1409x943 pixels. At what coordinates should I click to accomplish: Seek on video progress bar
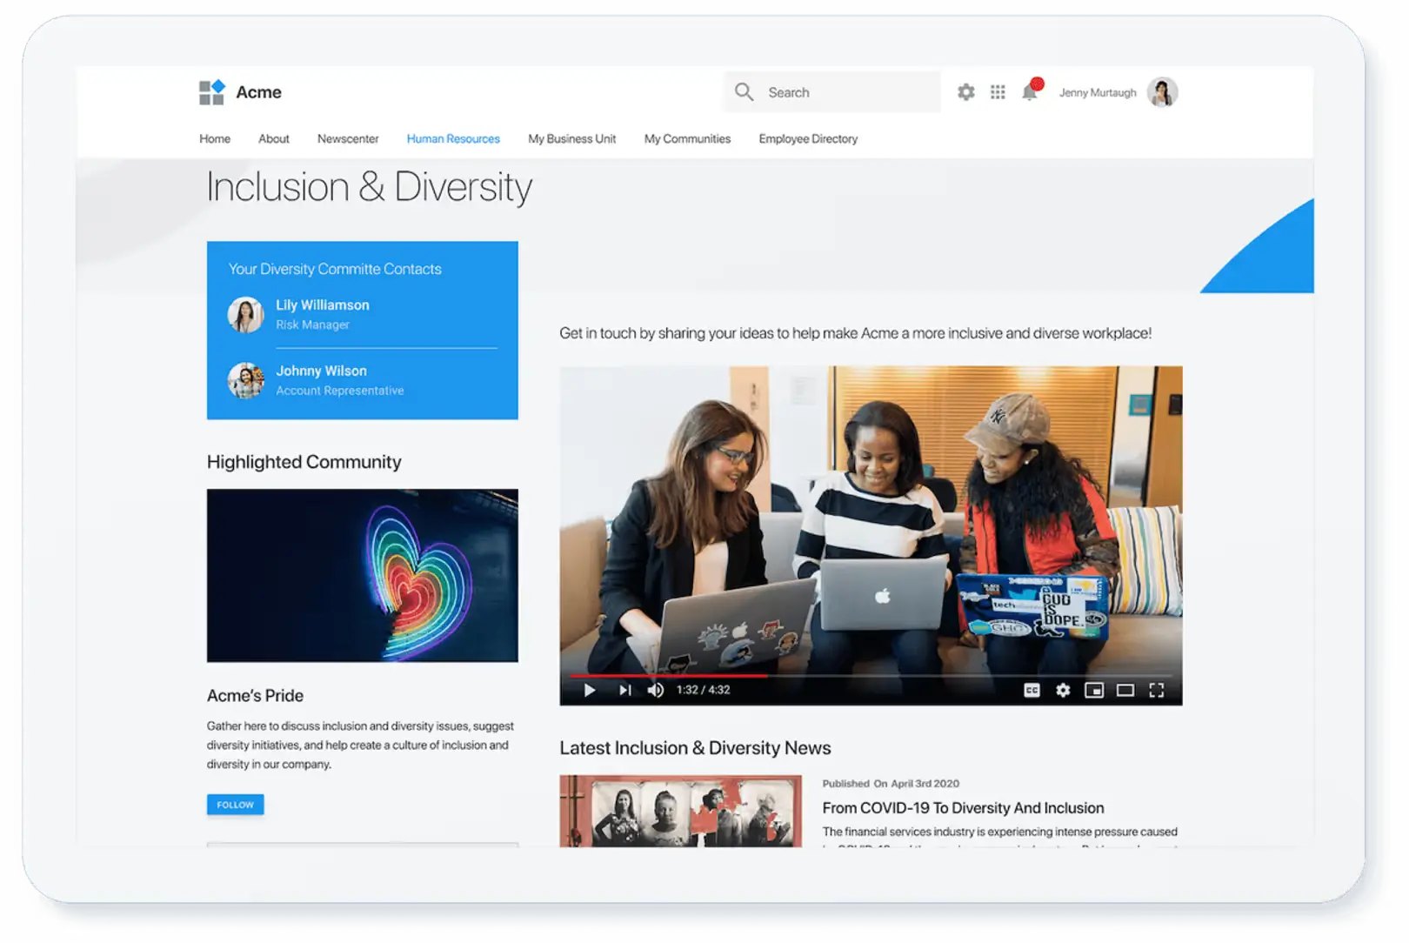(871, 675)
